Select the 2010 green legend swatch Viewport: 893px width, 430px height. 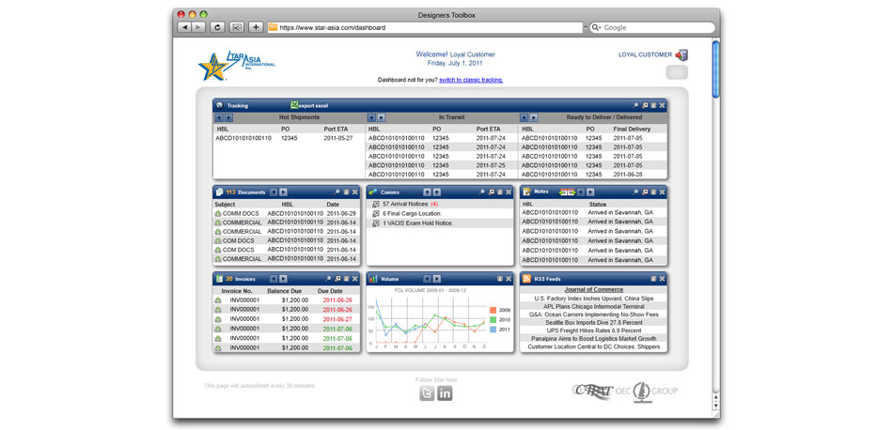click(x=493, y=319)
